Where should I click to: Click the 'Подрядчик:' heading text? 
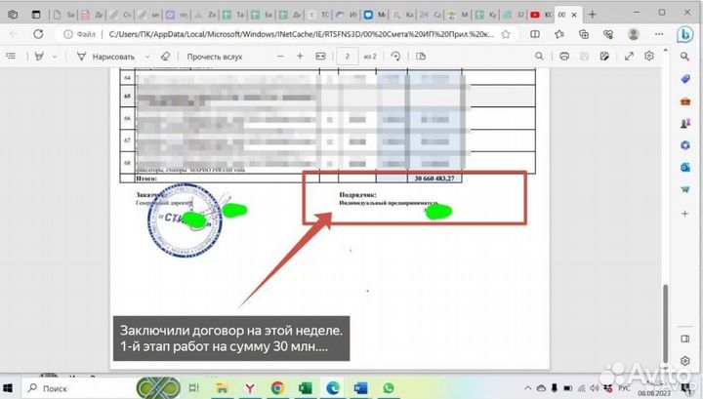click(357, 195)
